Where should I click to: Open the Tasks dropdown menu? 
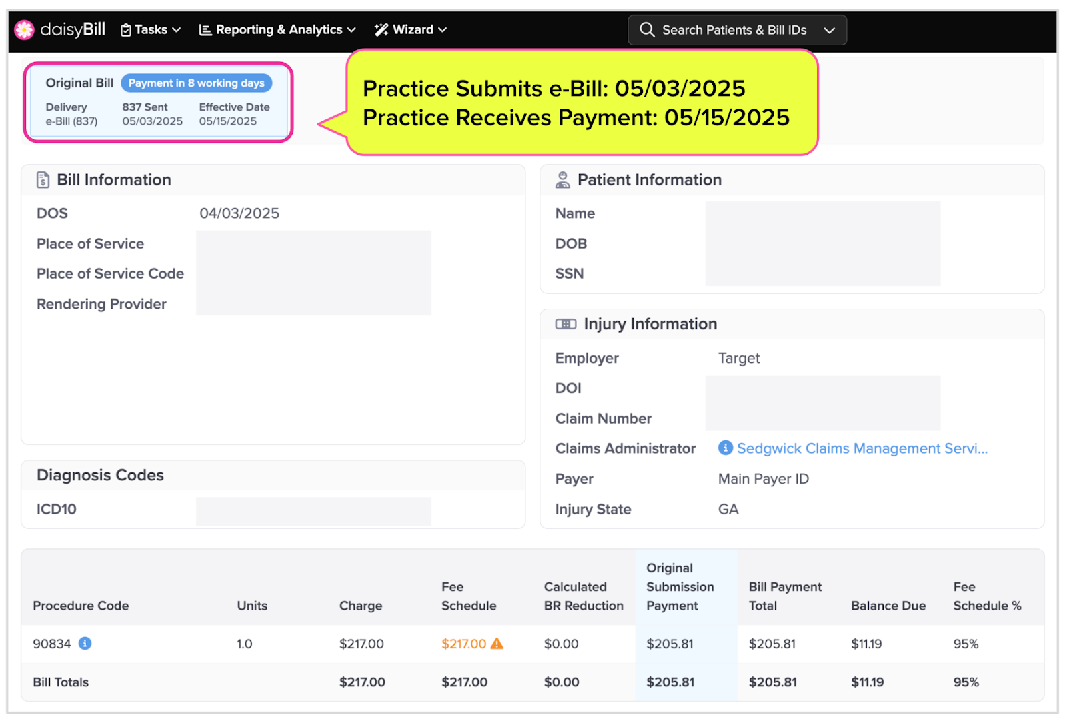point(151,30)
